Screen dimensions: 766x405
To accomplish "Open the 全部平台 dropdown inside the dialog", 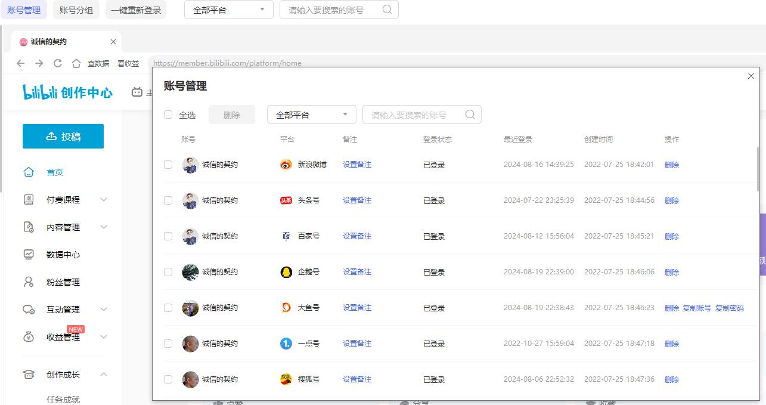I will (x=311, y=114).
